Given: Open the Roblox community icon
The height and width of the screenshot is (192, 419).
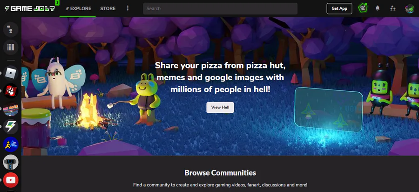Looking at the screenshot, I should [11, 73].
